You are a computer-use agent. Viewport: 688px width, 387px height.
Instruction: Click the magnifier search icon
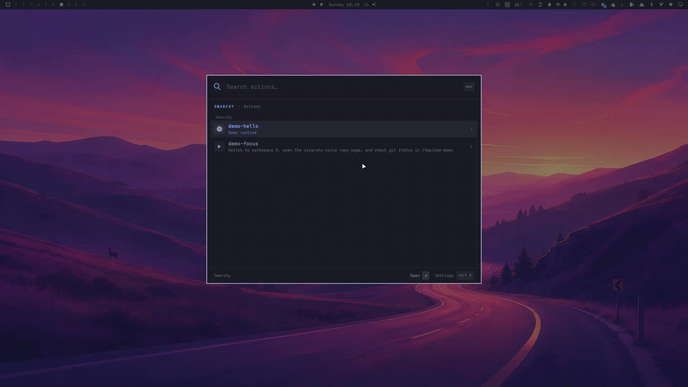(x=217, y=87)
